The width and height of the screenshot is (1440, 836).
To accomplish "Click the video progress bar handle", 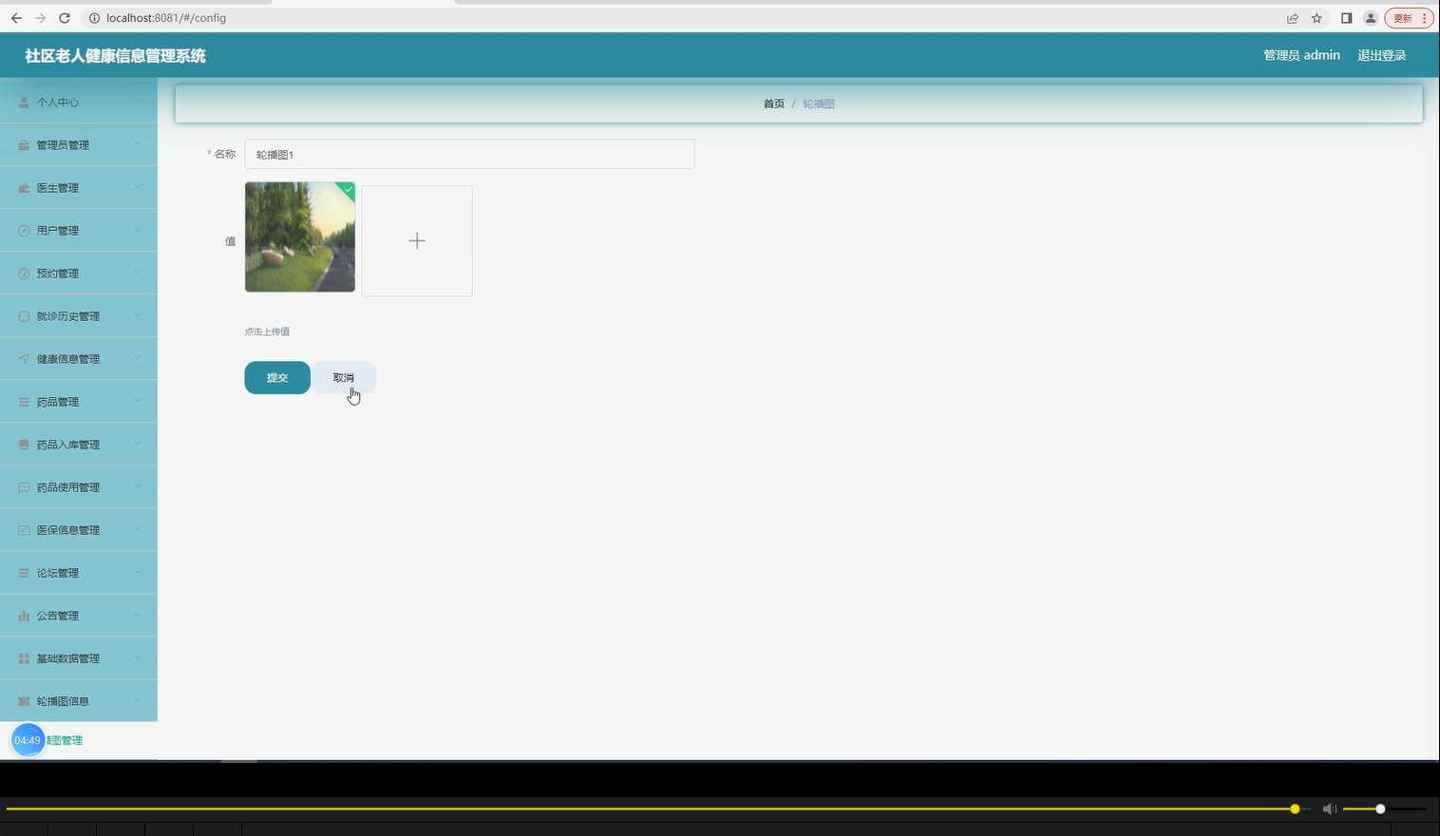I will pos(1295,808).
